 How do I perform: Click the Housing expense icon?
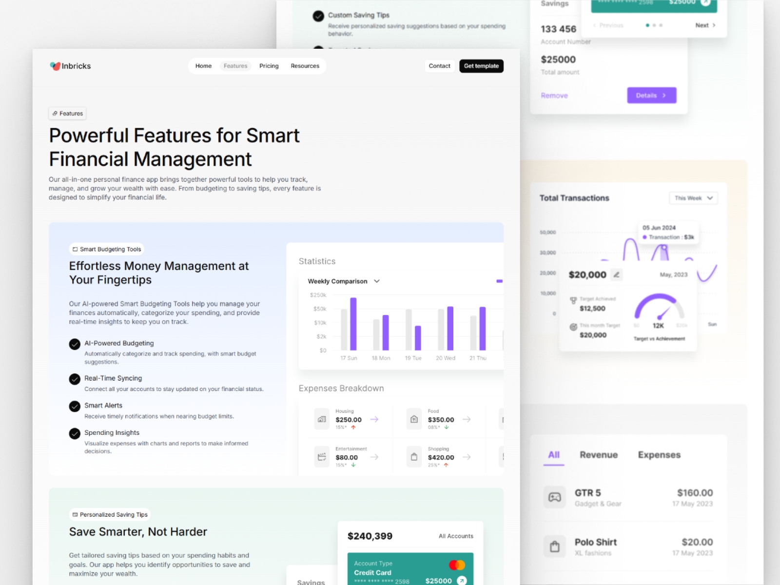322,419
